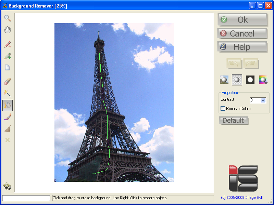Select the broom cleanup tool
The height and width of the screenshot is (205, 274).
(x=8, y=129)
